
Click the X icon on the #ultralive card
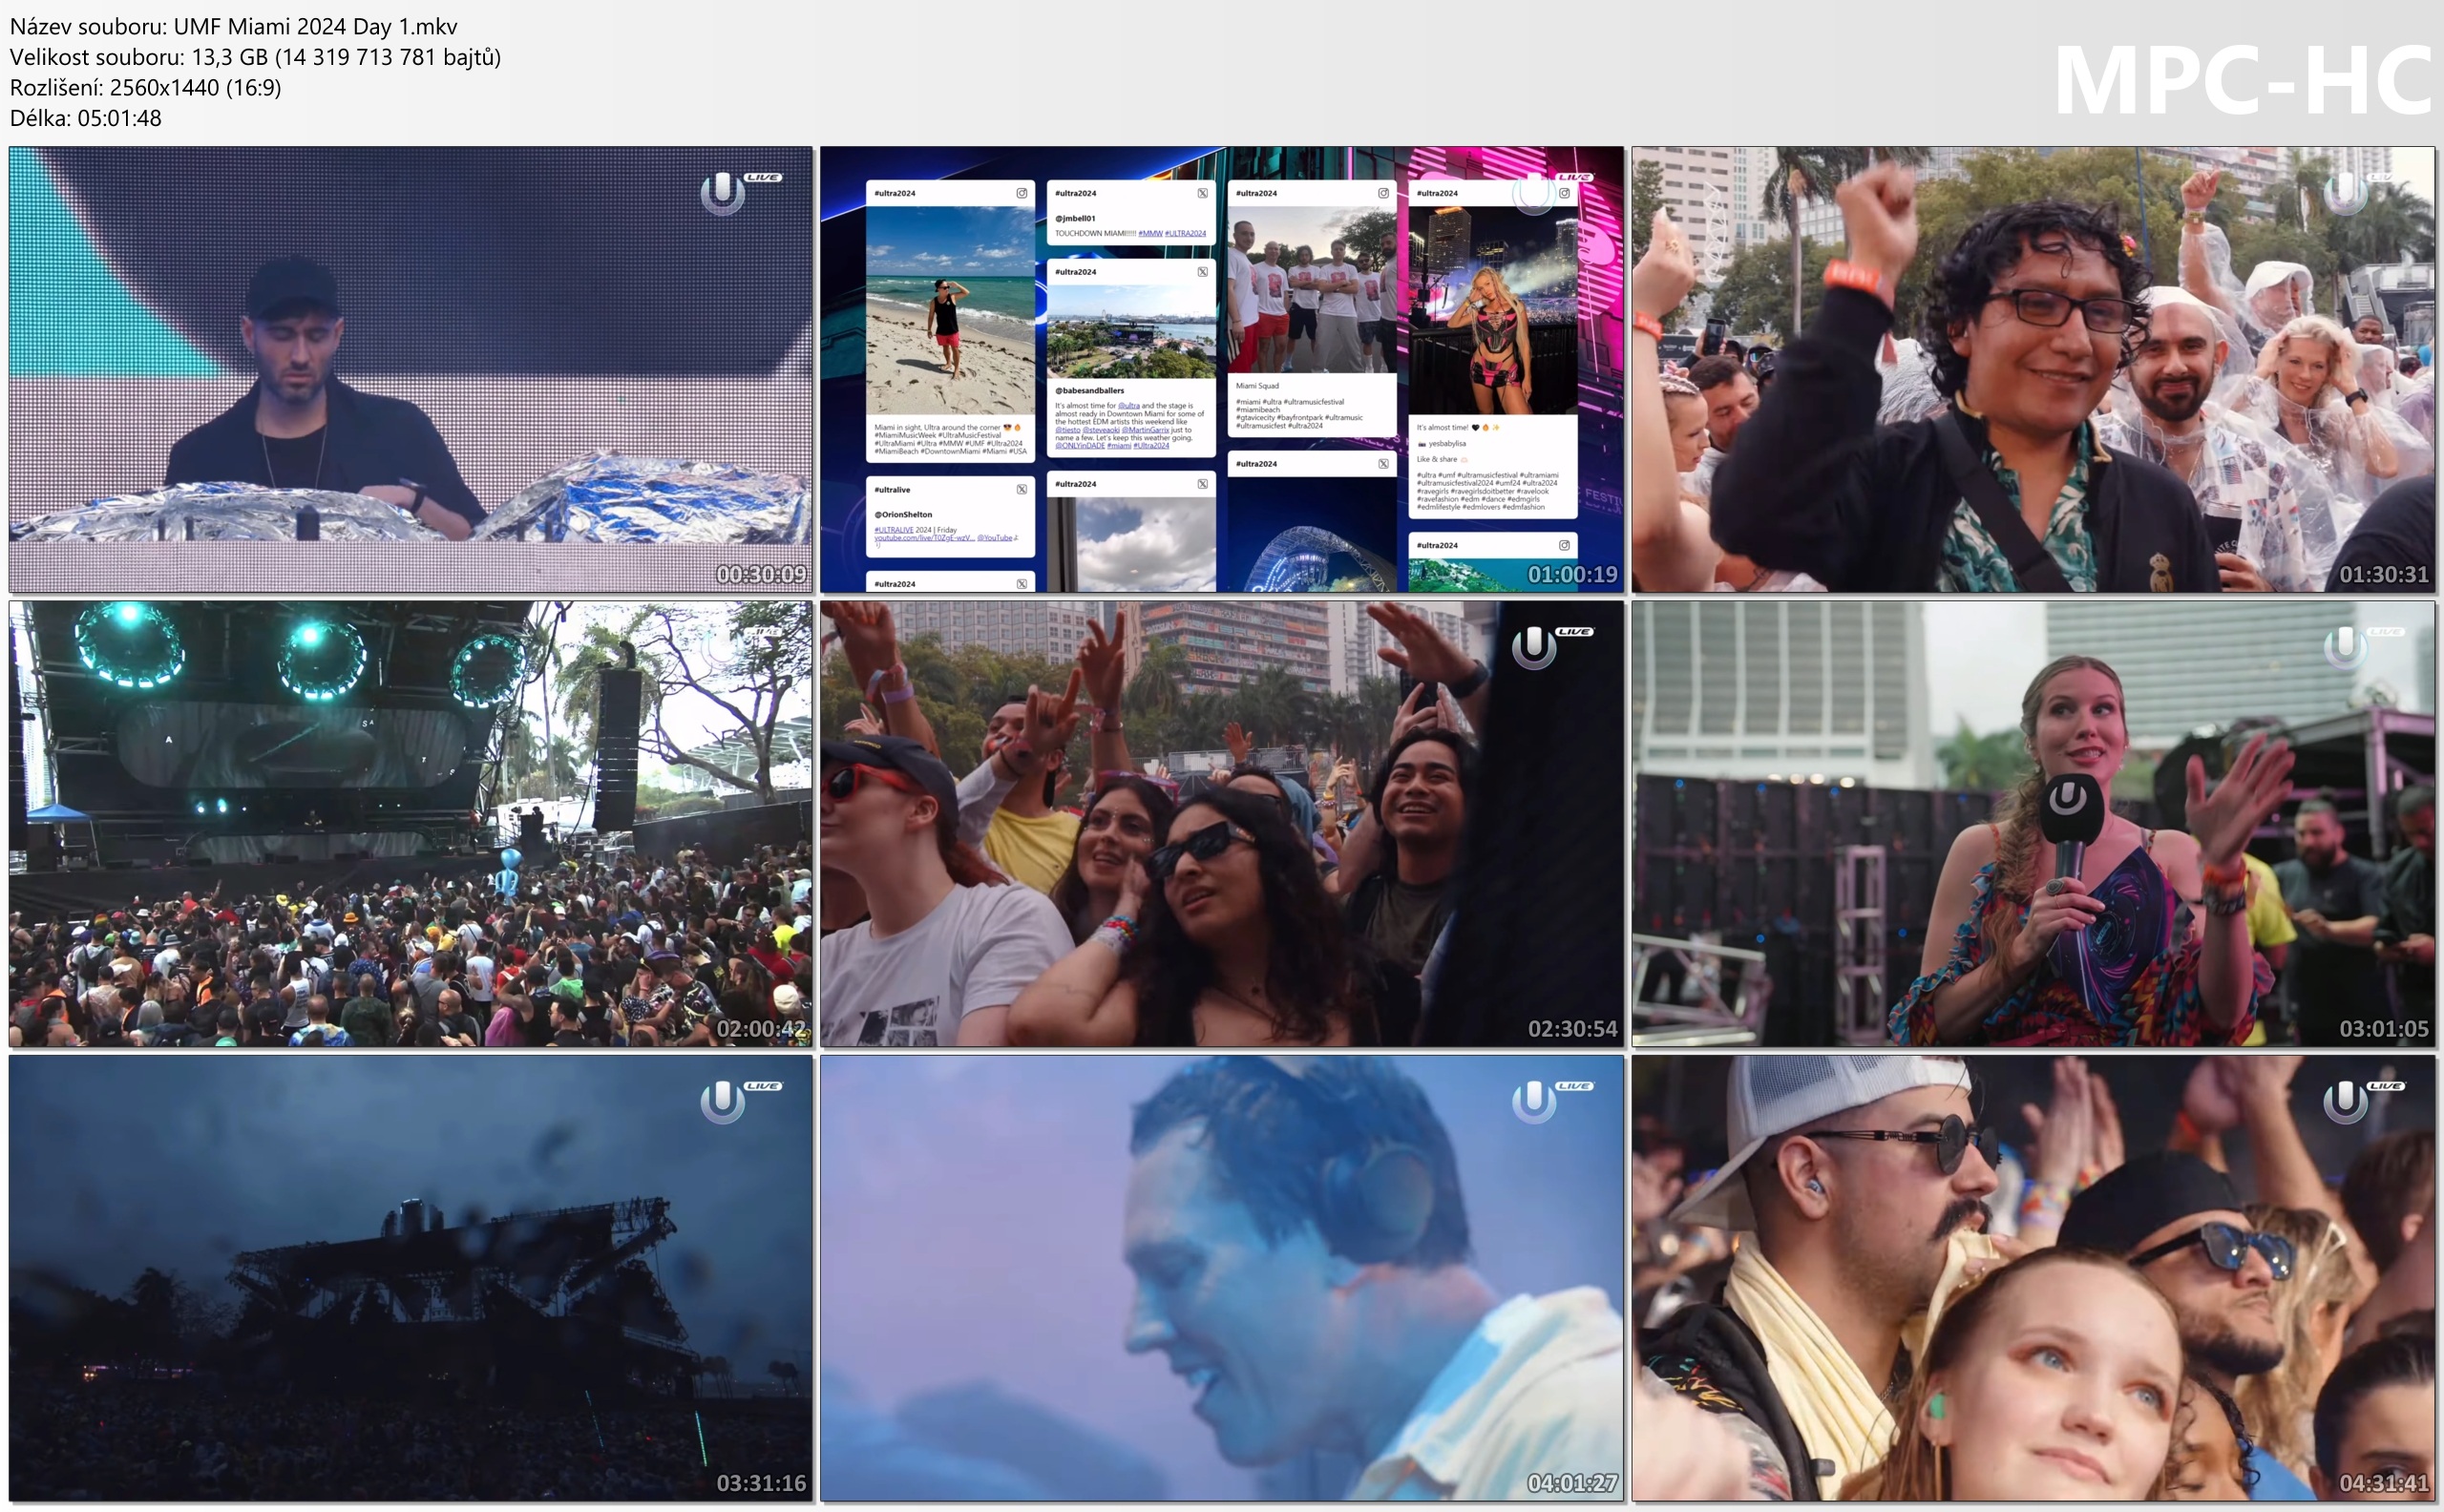pyautogui.click(x=1021, y=490)
